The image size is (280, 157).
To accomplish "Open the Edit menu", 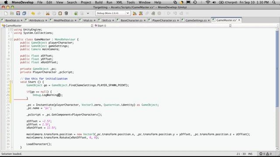I will (x=49, y=2).
